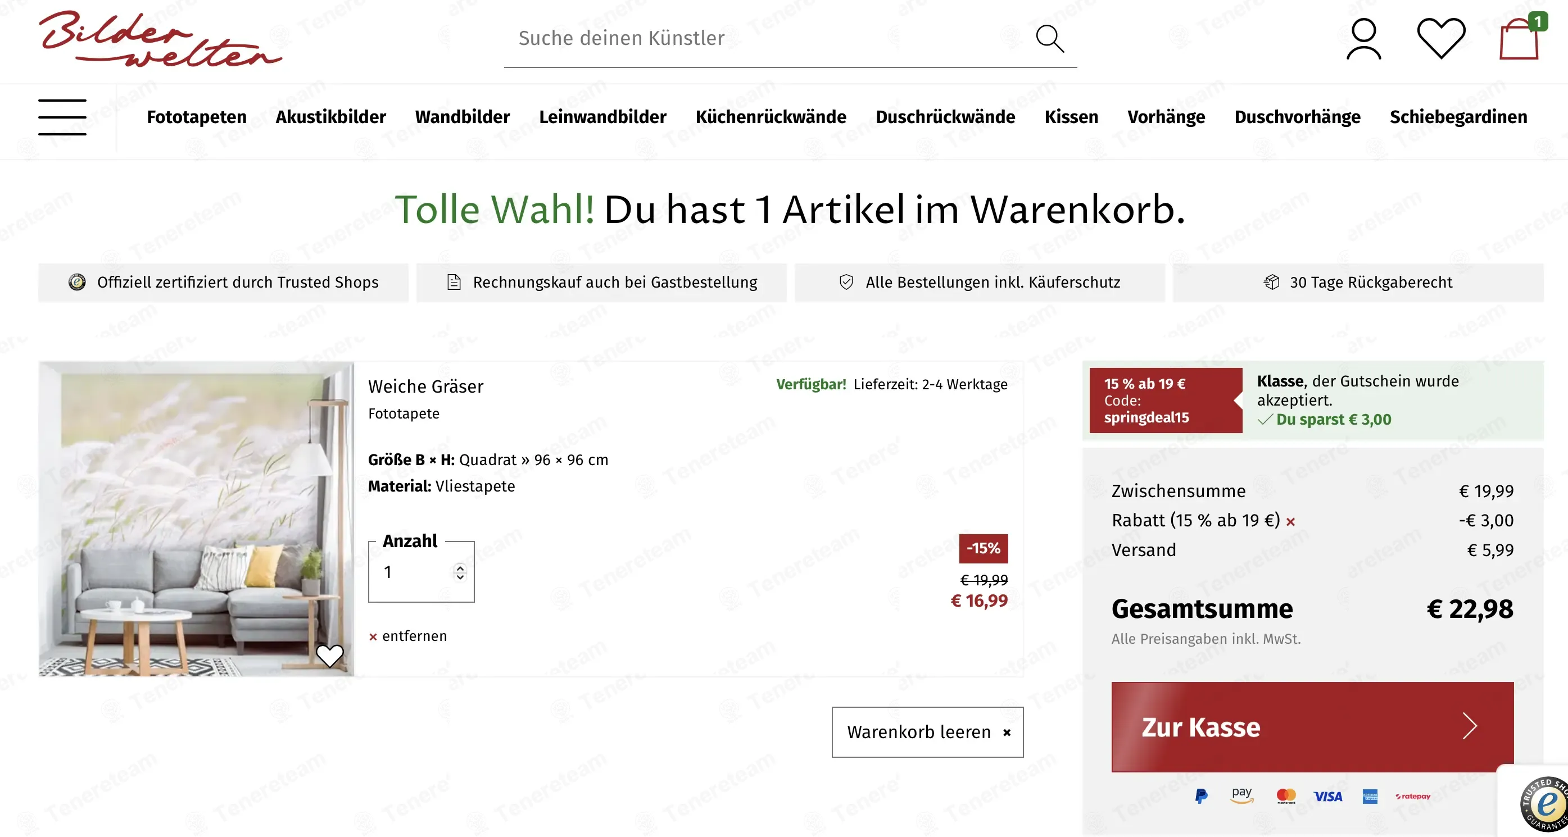Open the Fototapeten menu
Screen dimensions: 1568x837
tap(196, 117)
